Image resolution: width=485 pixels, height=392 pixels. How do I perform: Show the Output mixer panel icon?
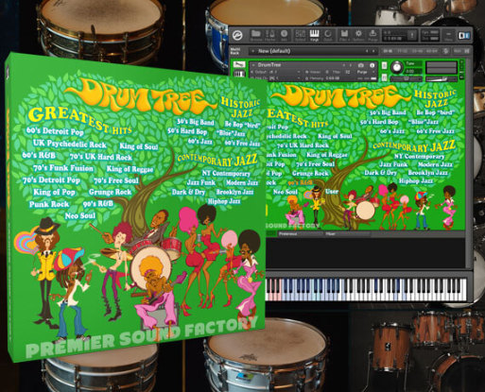tap(300, 35)
